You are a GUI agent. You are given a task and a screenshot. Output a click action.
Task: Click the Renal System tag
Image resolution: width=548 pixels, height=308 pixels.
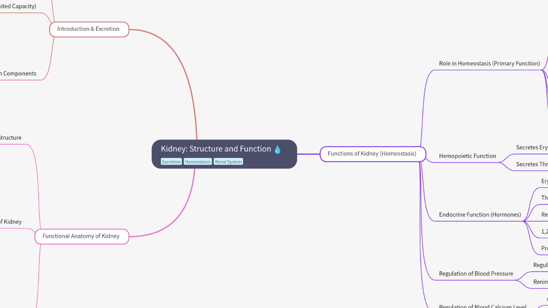pos(228,162)
